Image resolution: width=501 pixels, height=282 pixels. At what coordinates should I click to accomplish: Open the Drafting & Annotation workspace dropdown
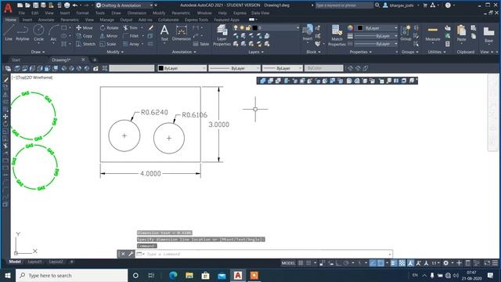[x=124, y=5]
